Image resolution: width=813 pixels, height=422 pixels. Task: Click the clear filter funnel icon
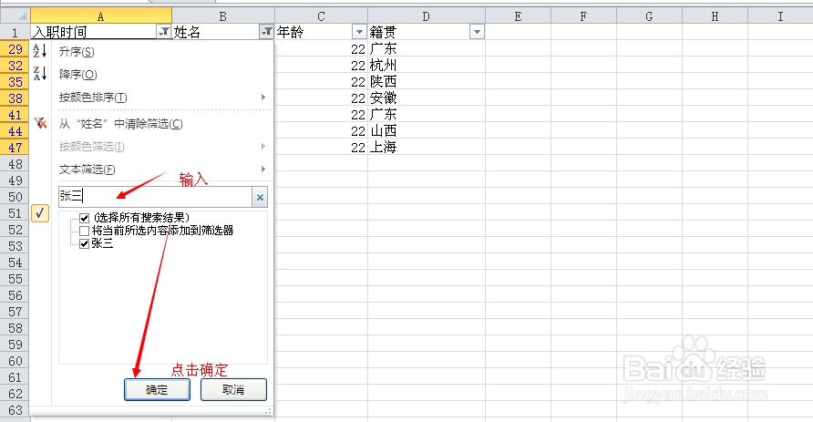(40, 123)
